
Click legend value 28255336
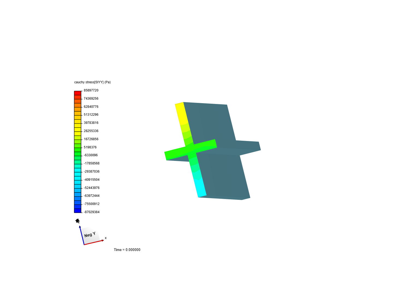pos(91,131)
